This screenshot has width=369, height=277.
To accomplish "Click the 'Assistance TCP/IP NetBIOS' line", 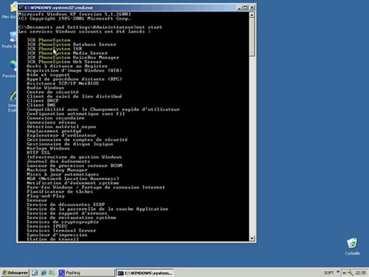I will tap(63, 83).
